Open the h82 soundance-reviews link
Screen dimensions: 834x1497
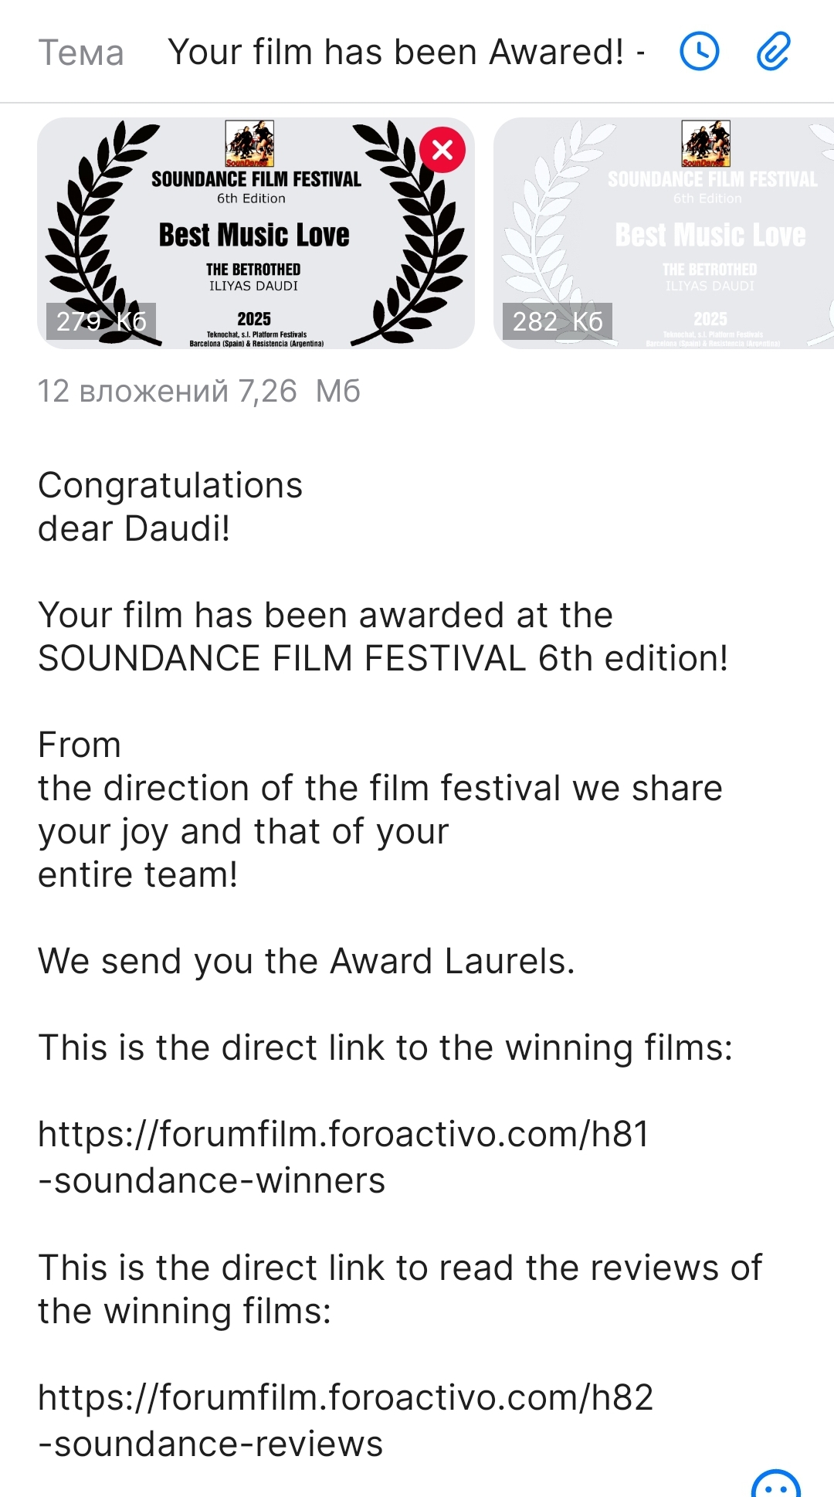tap(346, 1420)
